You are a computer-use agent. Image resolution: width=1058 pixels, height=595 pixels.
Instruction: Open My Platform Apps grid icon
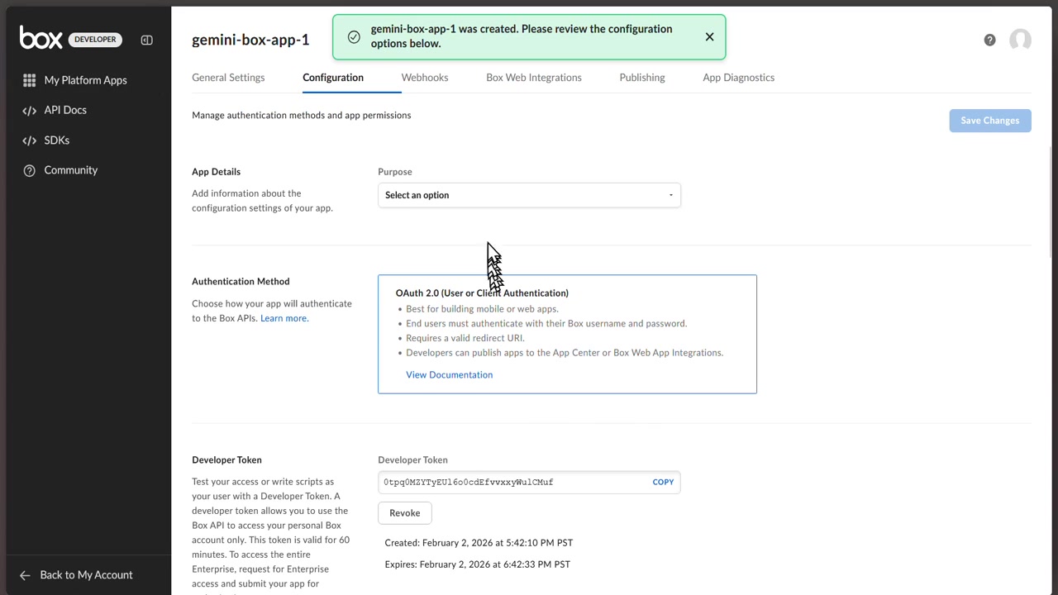coord(30,80)
